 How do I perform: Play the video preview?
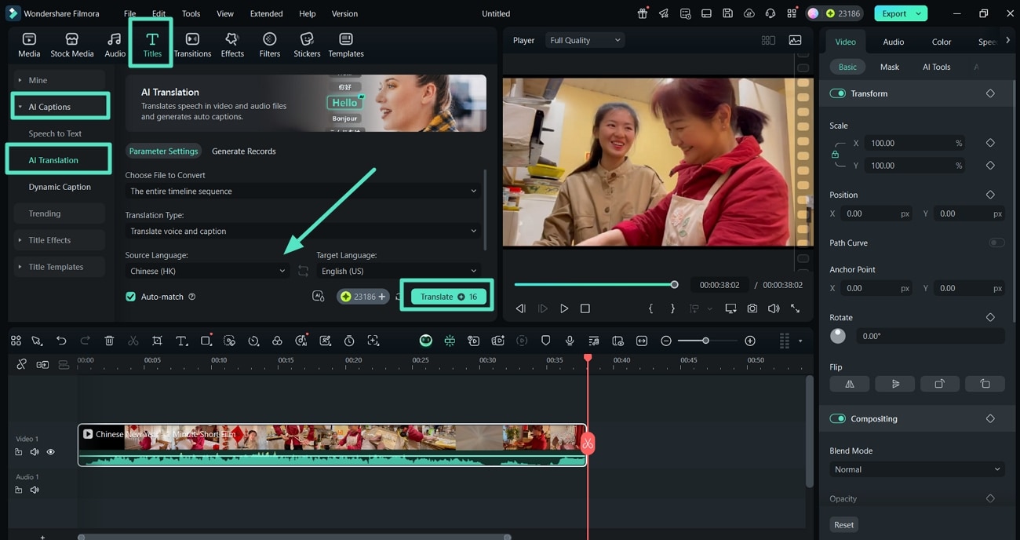pyautogui.click(x=563, y=308)
